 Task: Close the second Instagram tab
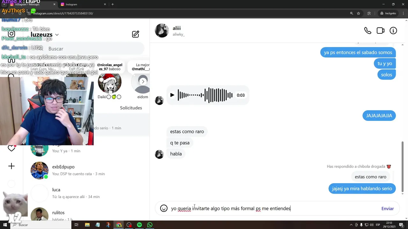pos(105,4)
